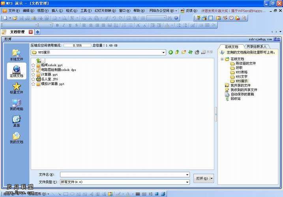This screenshot has height=197, width=283.
Task: Go up one folder level via toolbar arrow
Action: tap(177, 52)
